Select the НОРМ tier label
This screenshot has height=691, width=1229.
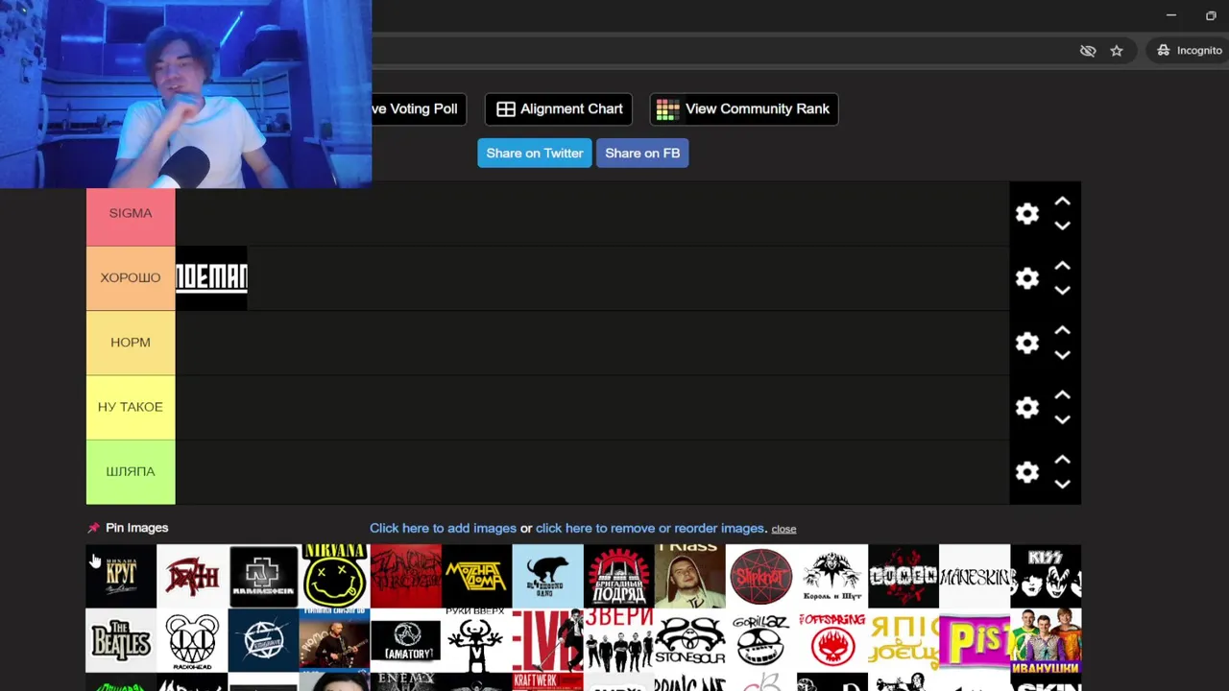131,343
